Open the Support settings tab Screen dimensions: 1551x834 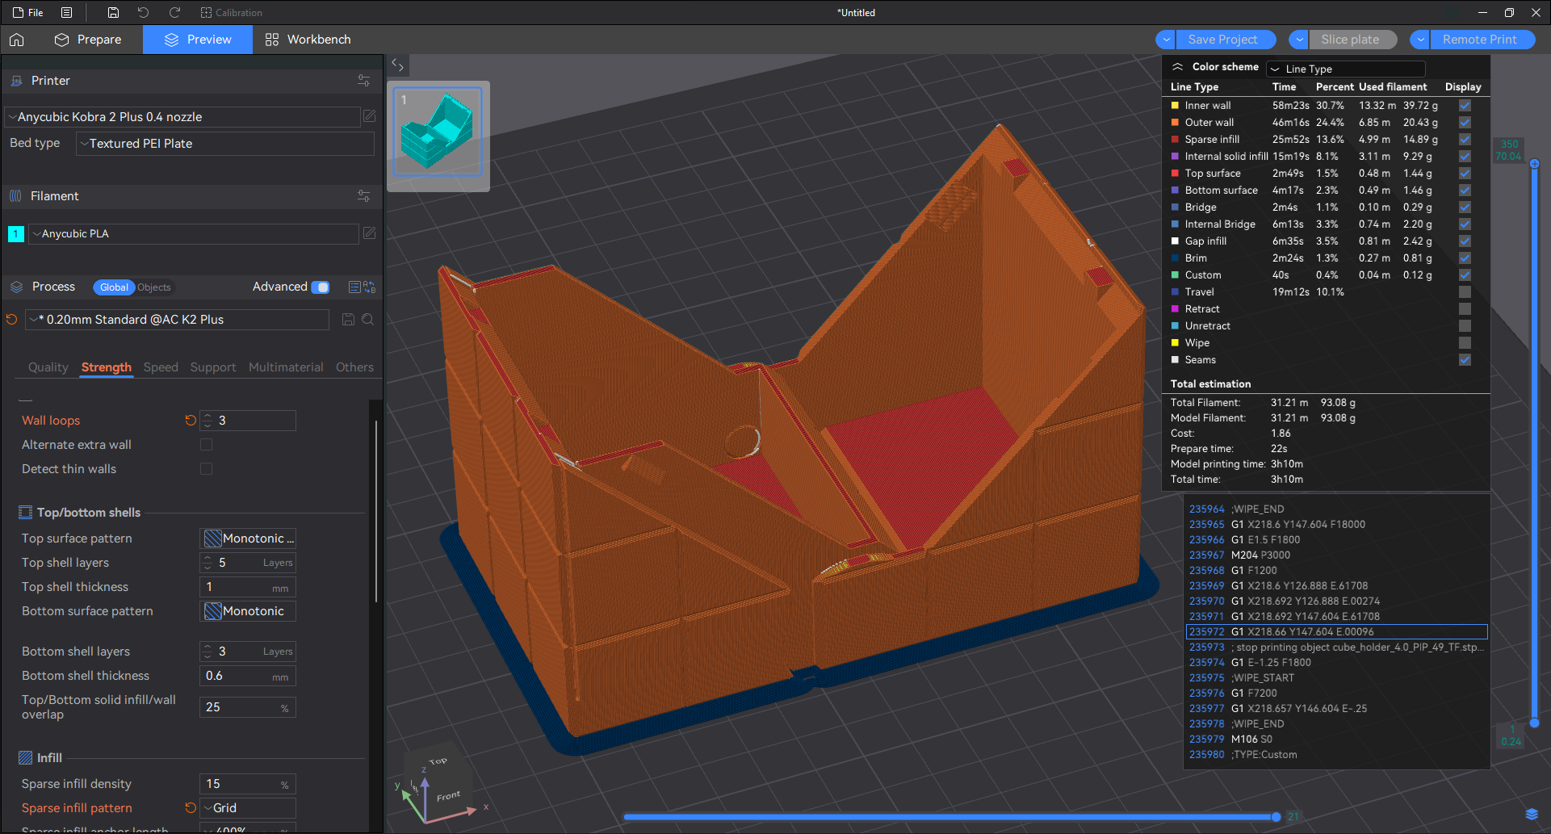tap(213, 367)
